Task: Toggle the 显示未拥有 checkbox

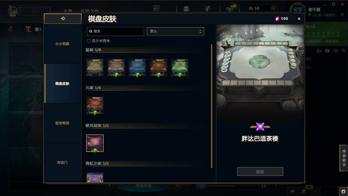Action: [x=89, y=41]
